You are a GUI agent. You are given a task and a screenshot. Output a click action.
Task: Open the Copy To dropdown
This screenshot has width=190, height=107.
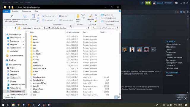pyautogui.click(x=49, y=20)
